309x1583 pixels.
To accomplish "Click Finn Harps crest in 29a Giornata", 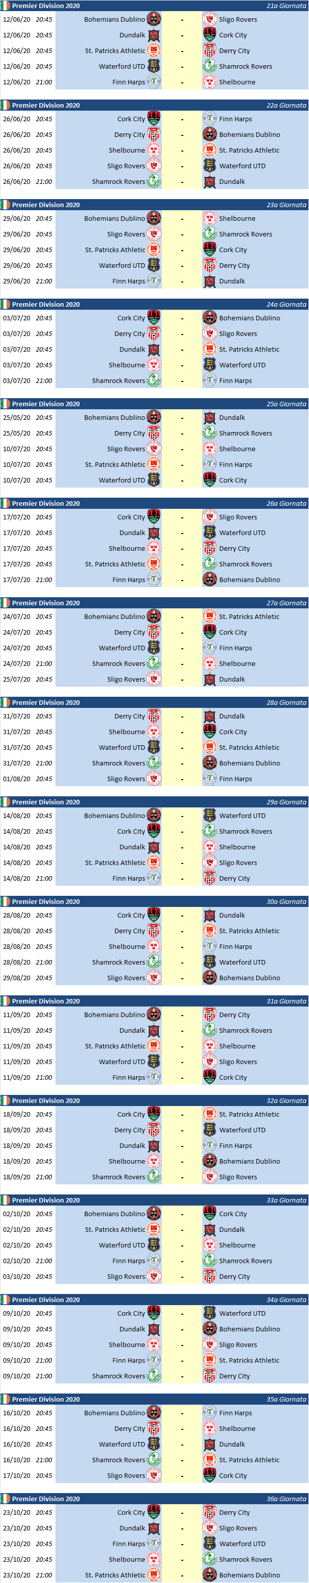I will point(154,878).
